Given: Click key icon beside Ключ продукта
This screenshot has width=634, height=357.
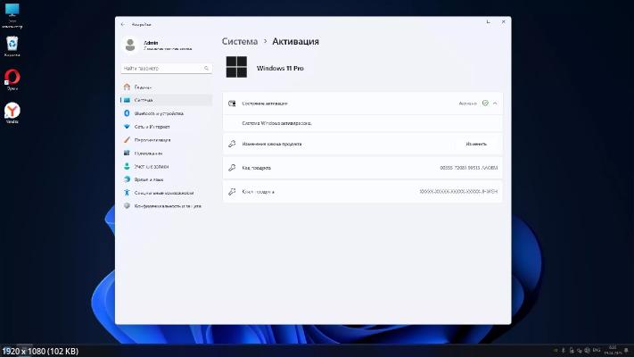Looking at the screenshot, I should [x=232, y=192].
